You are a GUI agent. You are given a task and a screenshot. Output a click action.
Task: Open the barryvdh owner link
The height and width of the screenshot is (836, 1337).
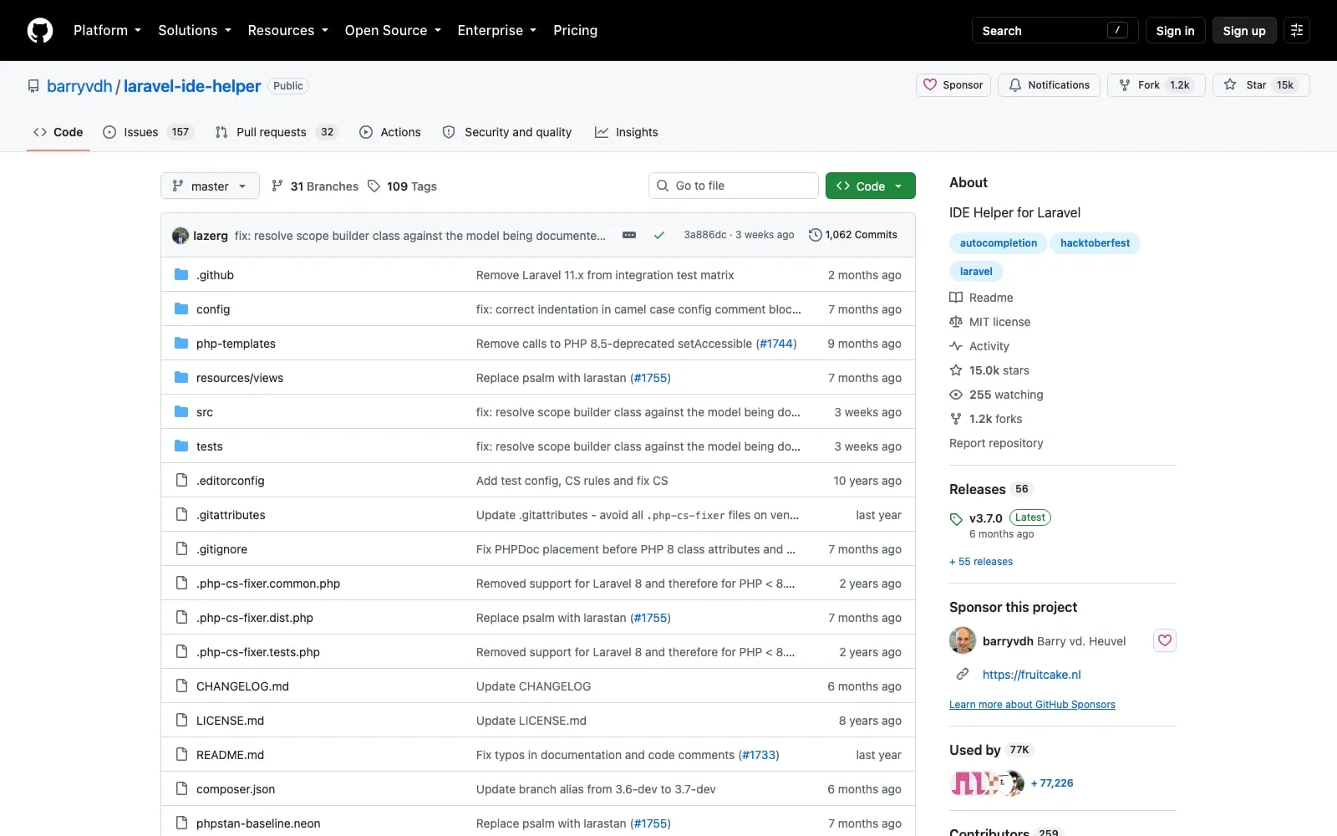tap(79, 86)
